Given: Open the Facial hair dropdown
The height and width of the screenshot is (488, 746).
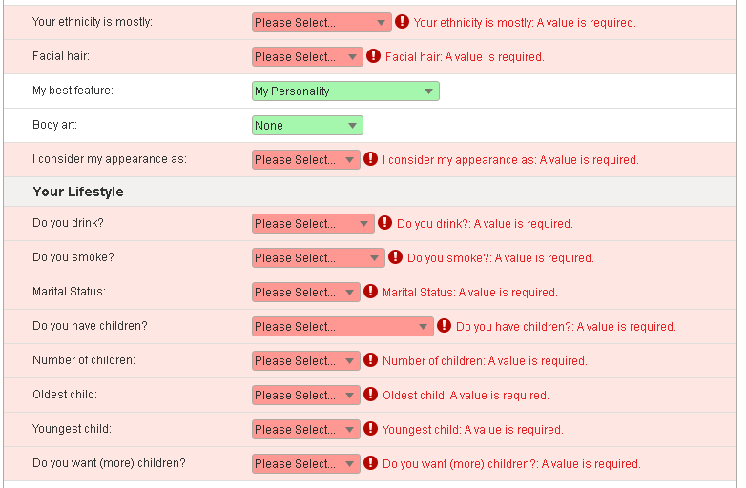Looking at the screenshot, I should (x=307, y=56).
